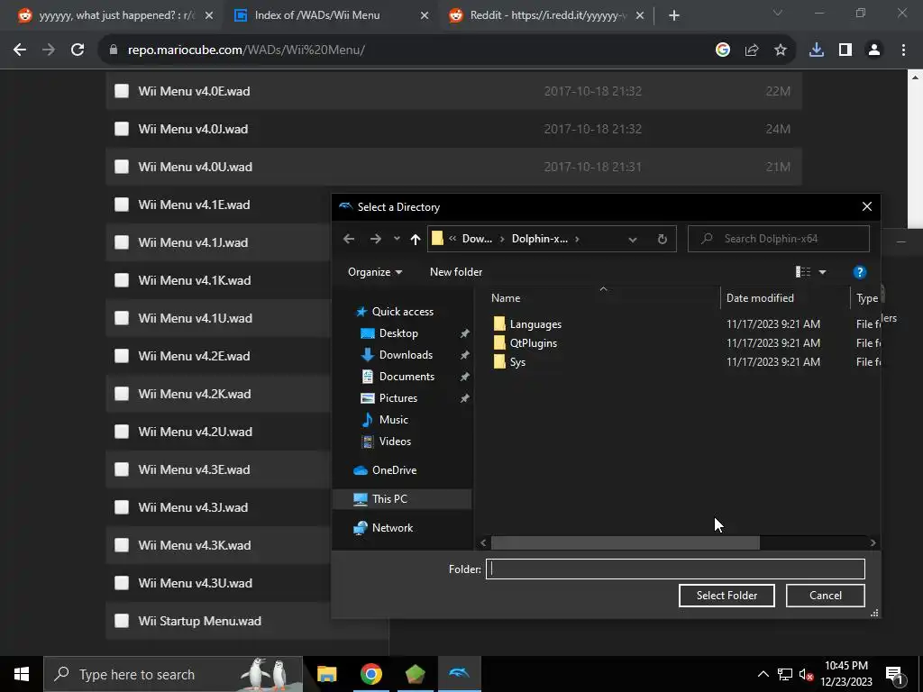The width and height of the screenshot is (923, 692).
Task: Check the Wii Menu v4.3U.wad checkbox
Action: point(122,583)
